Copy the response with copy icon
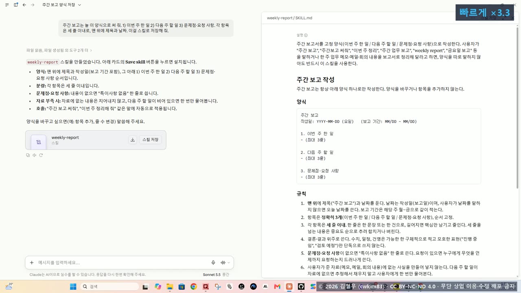The width and height of the screenshot is (521, 293). [28, 155]
